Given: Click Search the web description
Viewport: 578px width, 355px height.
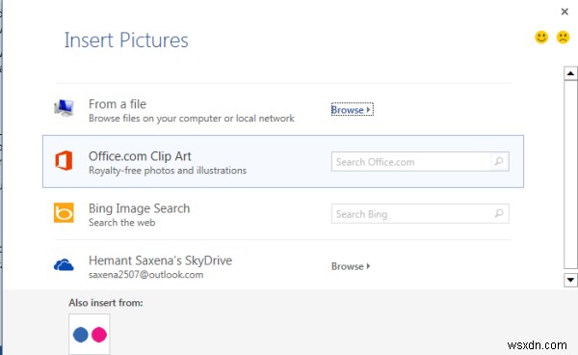Looking at the screenshot, I should pyautogui.click(x=121, y=223).
